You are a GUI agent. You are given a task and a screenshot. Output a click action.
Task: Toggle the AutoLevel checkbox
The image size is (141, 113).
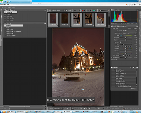pos(112,28)
